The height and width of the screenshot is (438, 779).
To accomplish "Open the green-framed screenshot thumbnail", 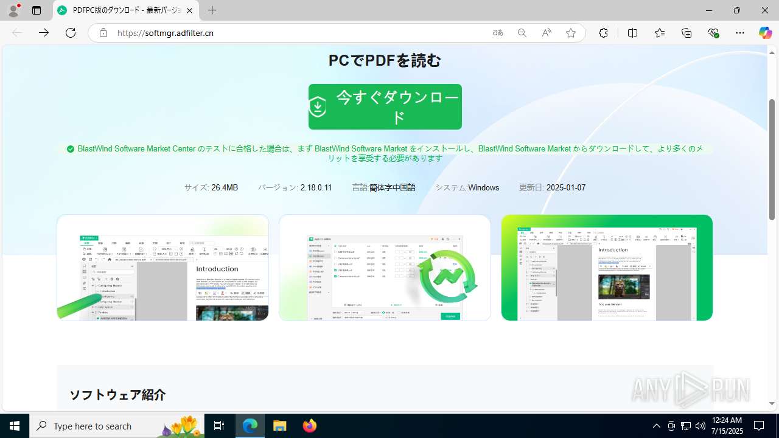I will [607, 268].
